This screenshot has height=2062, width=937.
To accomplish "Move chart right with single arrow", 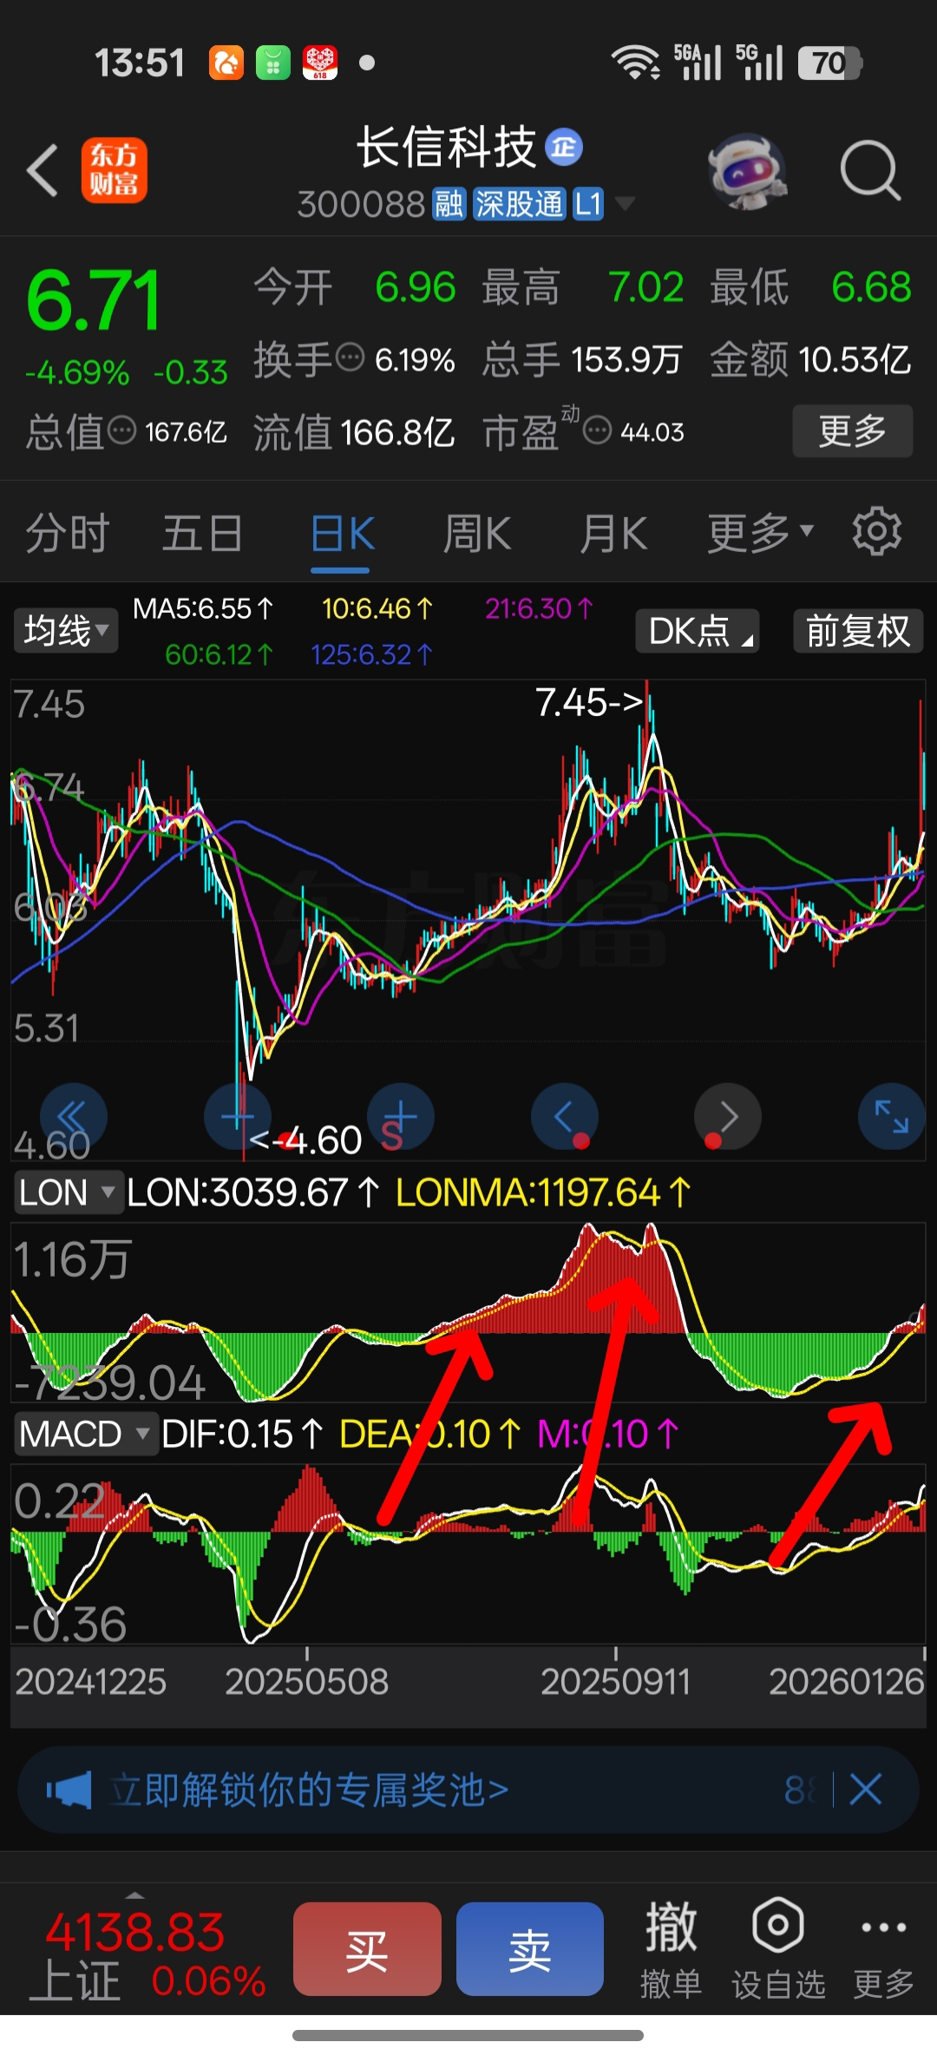I will 727,1116.
